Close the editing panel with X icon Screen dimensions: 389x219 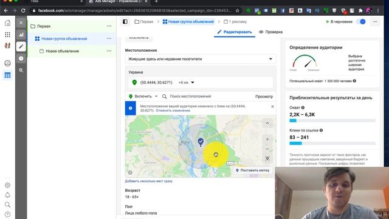click(21, 23)
